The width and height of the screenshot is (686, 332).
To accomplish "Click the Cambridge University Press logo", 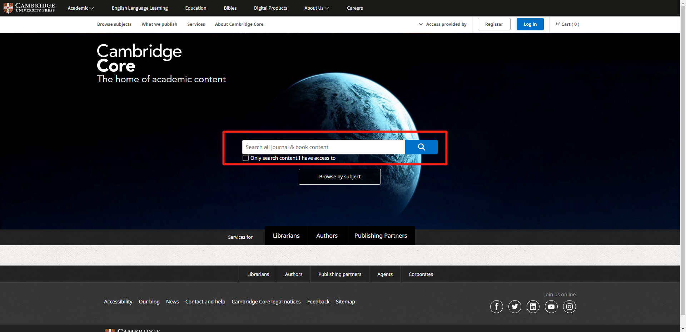I will coord(29,8).
